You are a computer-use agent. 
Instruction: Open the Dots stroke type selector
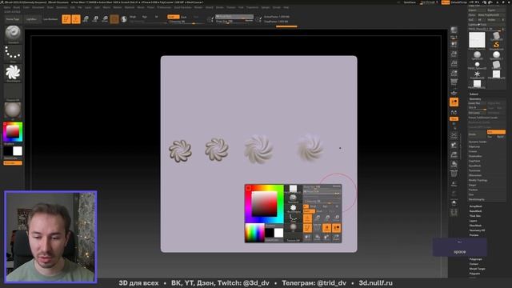click(13, 54)
